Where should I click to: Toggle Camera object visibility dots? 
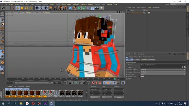pos(146,10)
